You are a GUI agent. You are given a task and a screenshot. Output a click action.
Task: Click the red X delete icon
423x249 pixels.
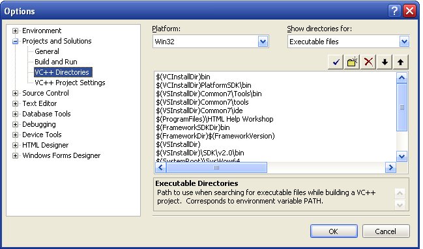pos(368,62)
